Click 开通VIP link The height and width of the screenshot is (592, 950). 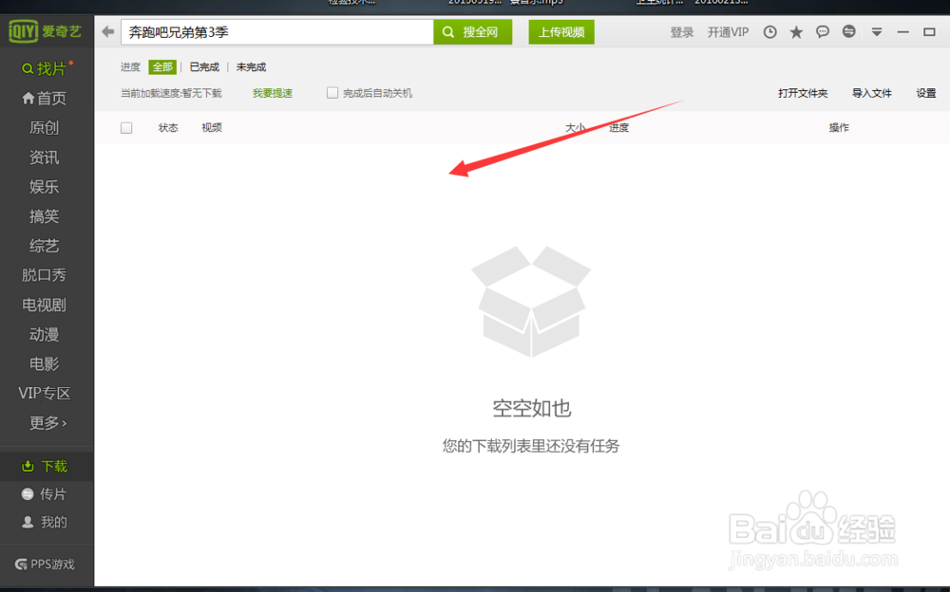pos(729,32)
